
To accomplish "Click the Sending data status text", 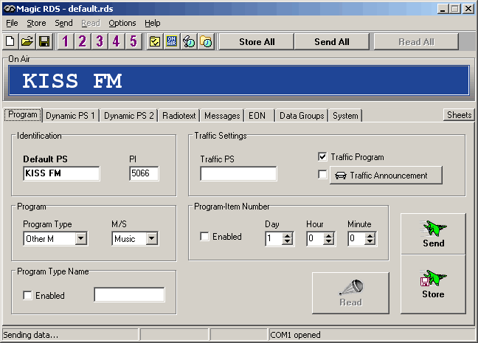I will pos(30,335).
